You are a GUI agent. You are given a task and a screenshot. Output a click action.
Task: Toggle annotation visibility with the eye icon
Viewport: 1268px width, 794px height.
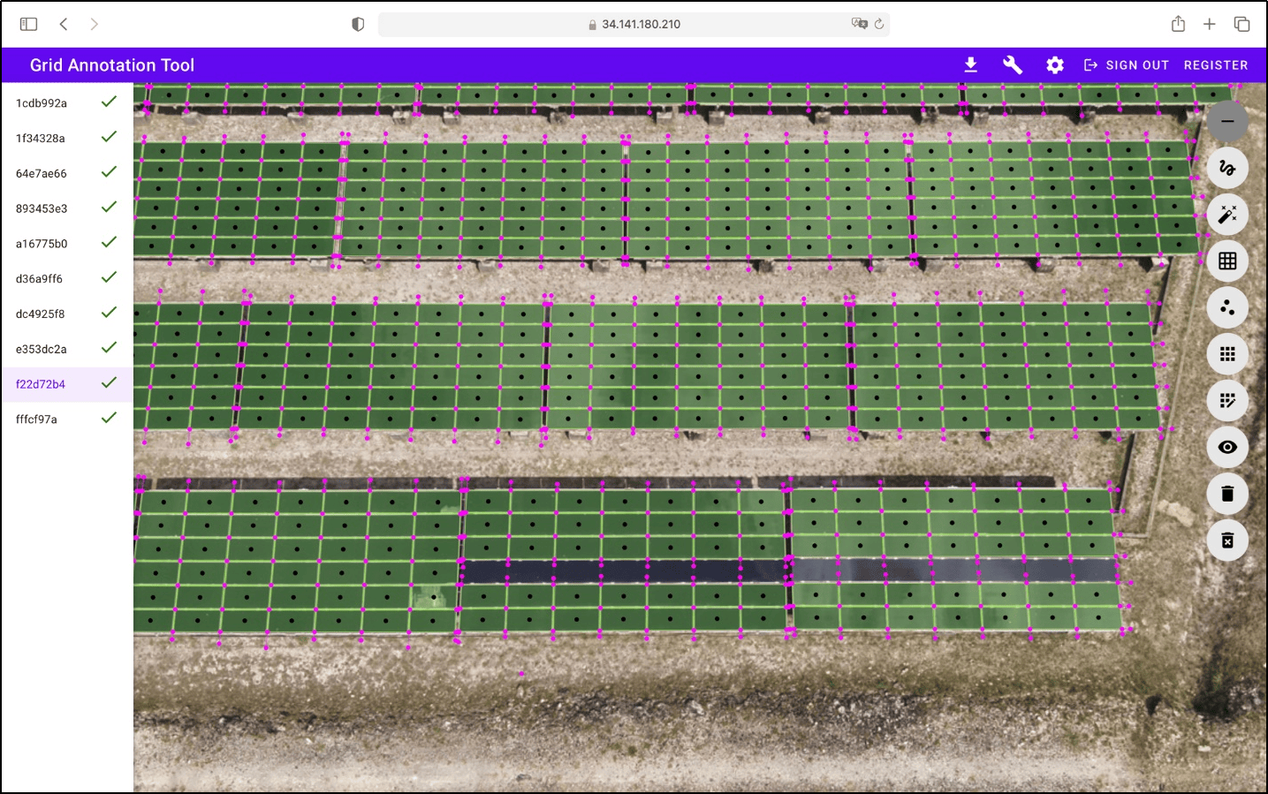point(1226,447)
